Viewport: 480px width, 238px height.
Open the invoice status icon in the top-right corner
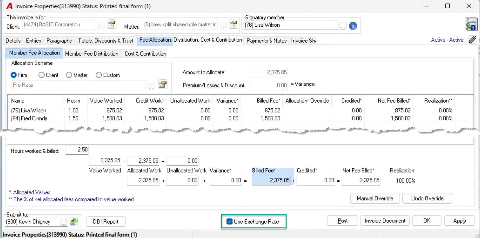tap(471, 24)
